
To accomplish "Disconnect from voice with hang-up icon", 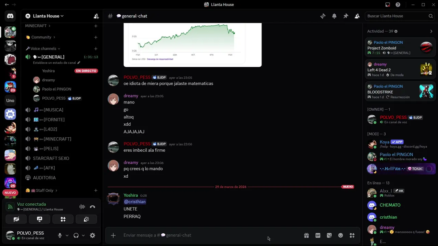I will 92,207.
